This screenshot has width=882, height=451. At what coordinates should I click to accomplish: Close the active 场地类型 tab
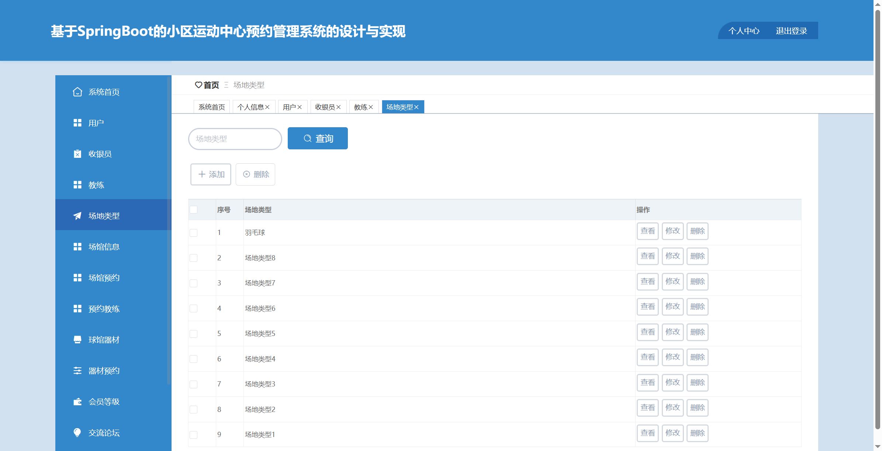tap(416, 107)
